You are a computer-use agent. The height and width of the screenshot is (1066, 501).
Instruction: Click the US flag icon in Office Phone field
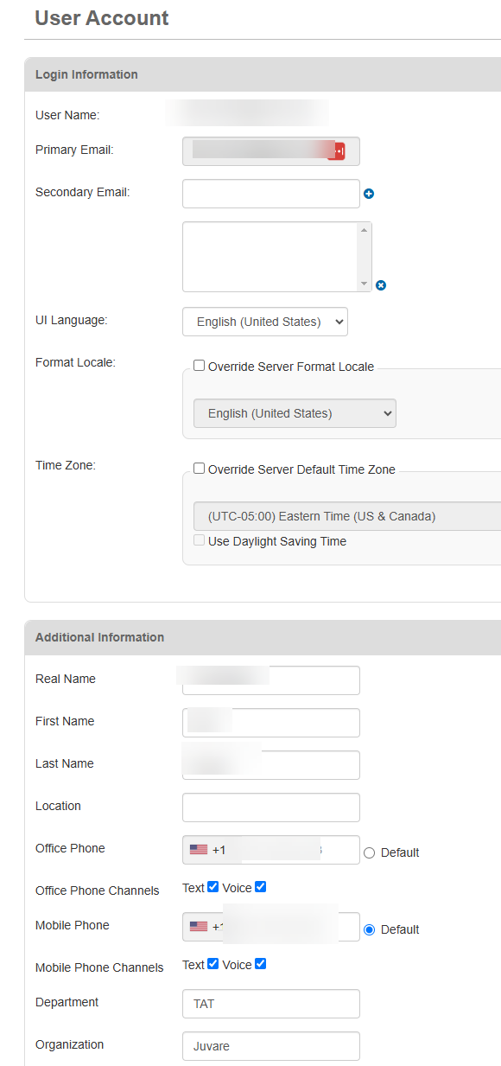pyautogui.click(x=197, y=850)
